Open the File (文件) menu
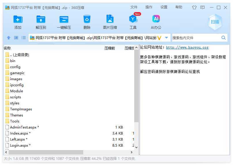This screenshot has width=233, height=165. tap(134, 7)
